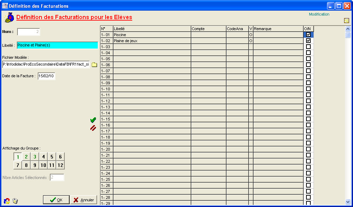The height and width of the screenshot is (207, 353).
Task: Check the O/N box in row 1-28
Action: (x=309, y=197)
